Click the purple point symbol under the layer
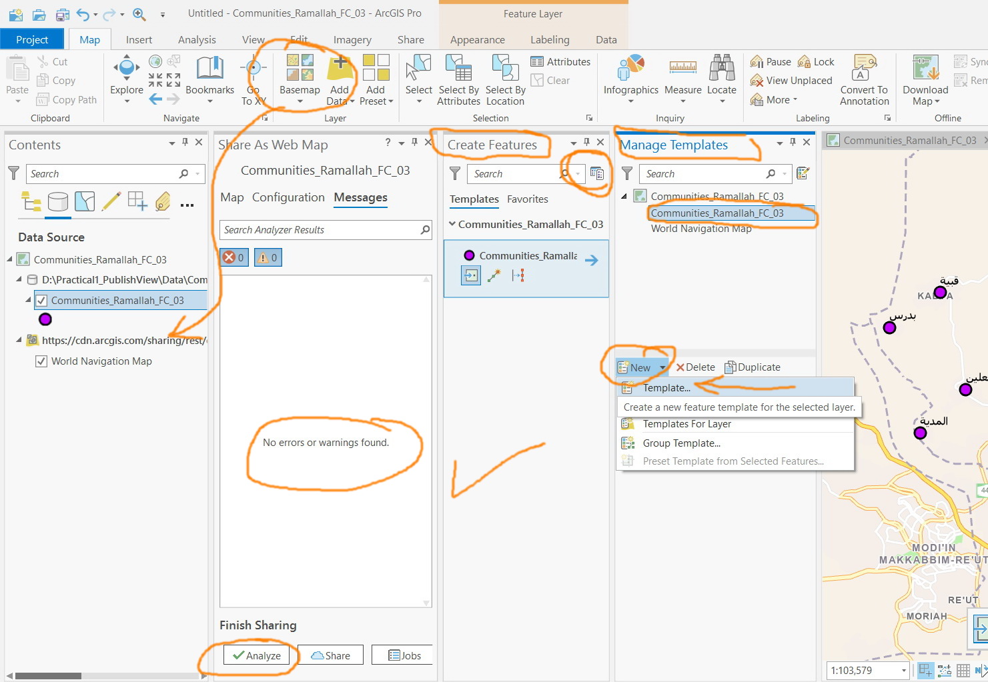 point(45,319)
